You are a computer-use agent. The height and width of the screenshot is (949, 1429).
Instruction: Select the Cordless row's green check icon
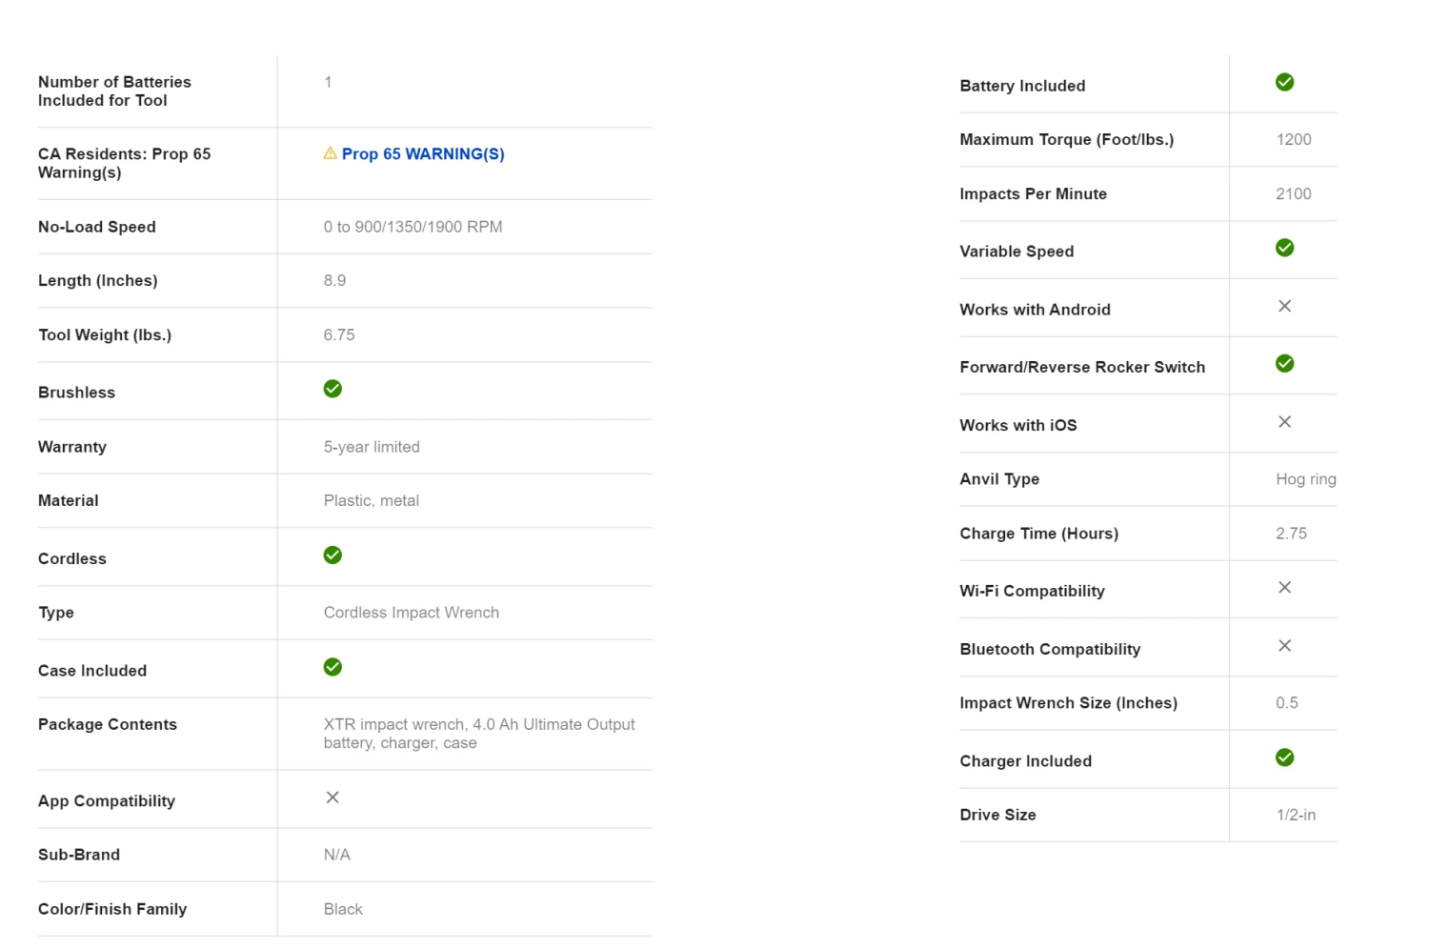[x=332, y=555]
